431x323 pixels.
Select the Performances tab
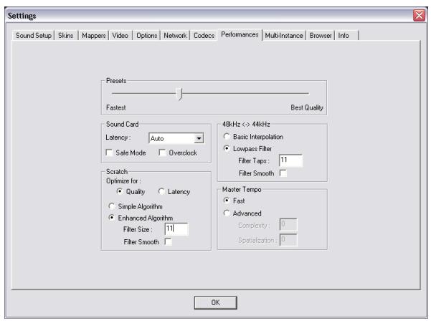click(240, 34)
